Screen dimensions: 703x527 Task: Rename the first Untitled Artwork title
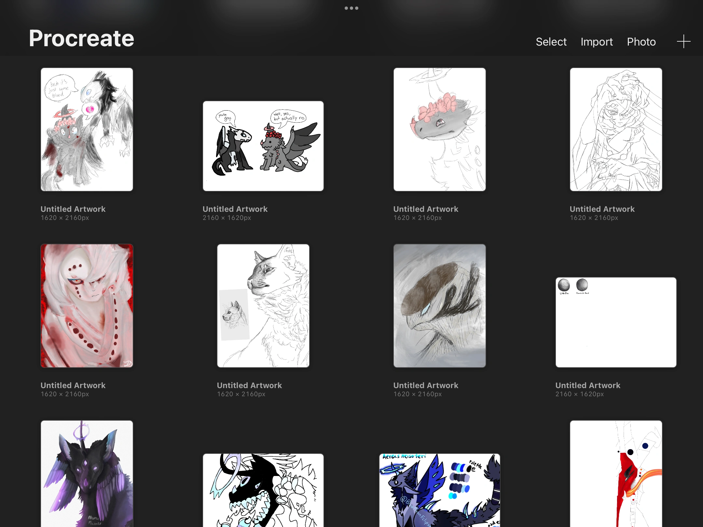(73, 209)
